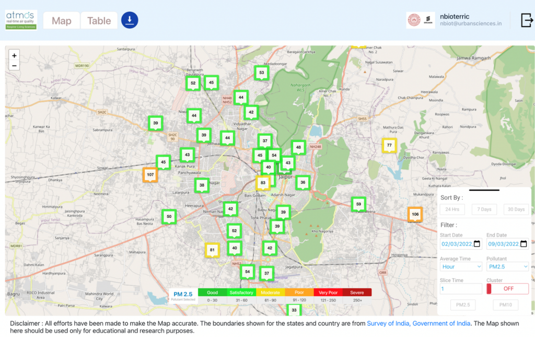
Task: Log out using the exit icon
Action: pos(527,20)
